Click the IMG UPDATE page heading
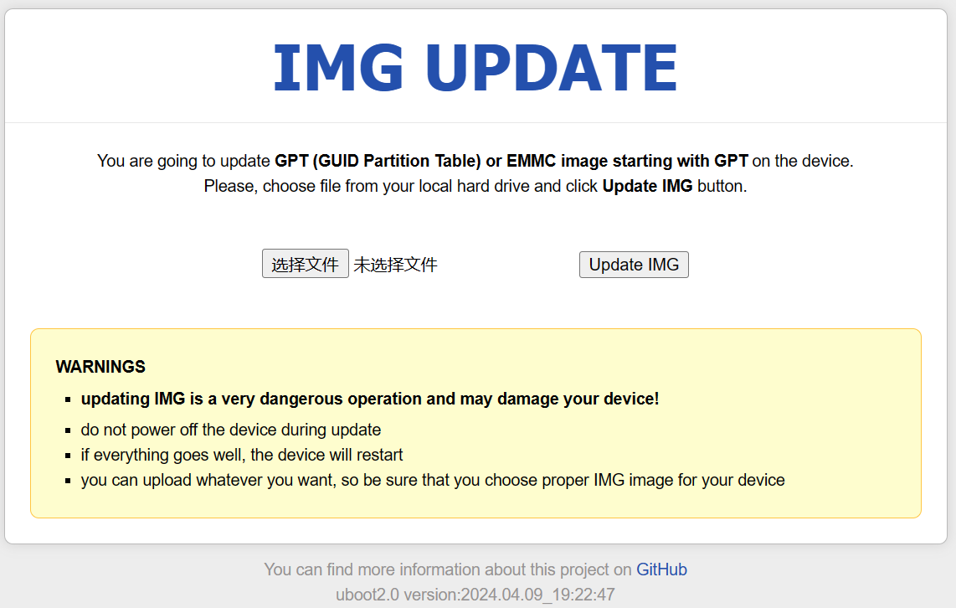Image resolution: width=956 pixels, height=608 pixels. pyautogui.click(x=475, y=67)
